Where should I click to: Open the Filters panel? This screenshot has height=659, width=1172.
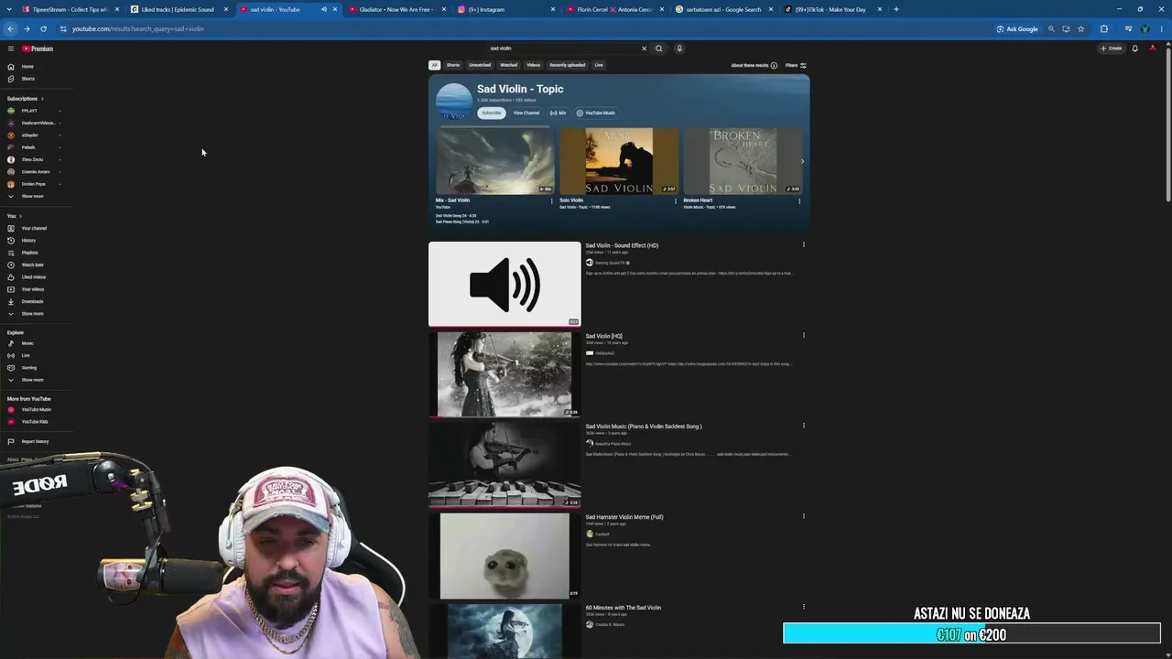click(x=796, y=65)
